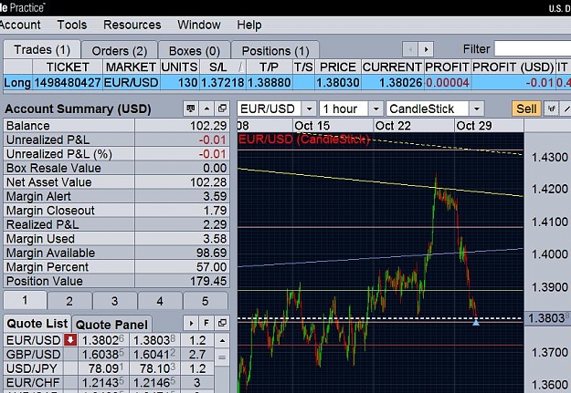Select quote list page 4 tab
571x393 pixels.
point(160,301)
